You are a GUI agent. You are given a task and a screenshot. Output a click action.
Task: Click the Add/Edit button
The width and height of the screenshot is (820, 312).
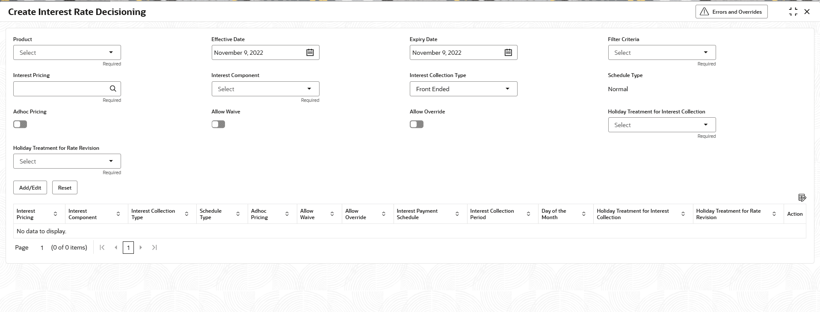[x=30, y=187]
